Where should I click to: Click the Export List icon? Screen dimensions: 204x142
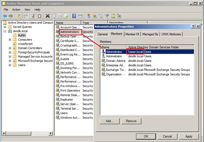click(66, 16)
